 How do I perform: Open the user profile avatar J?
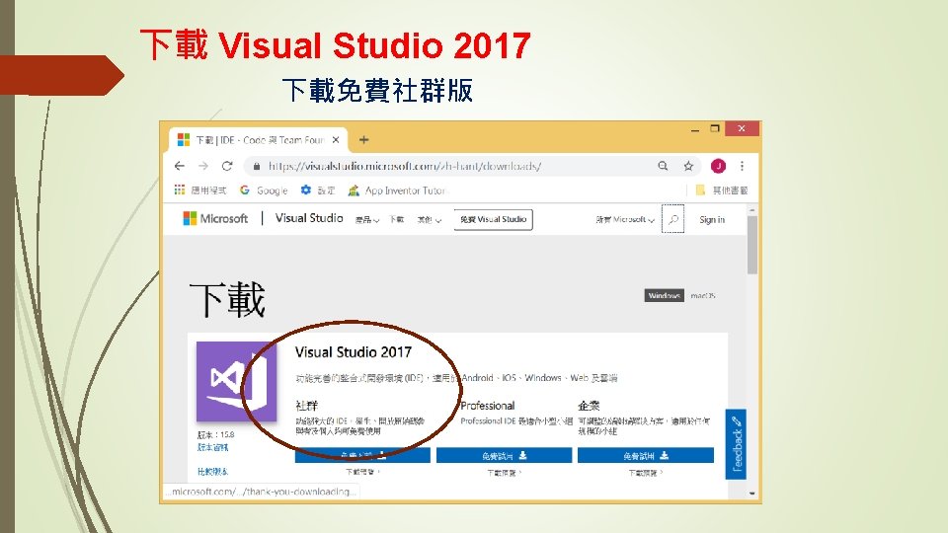[718, 166]
